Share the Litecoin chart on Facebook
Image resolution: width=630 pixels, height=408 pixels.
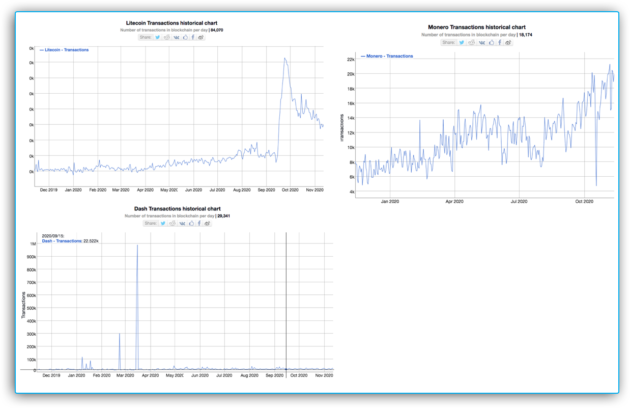(x=193, y=37)
